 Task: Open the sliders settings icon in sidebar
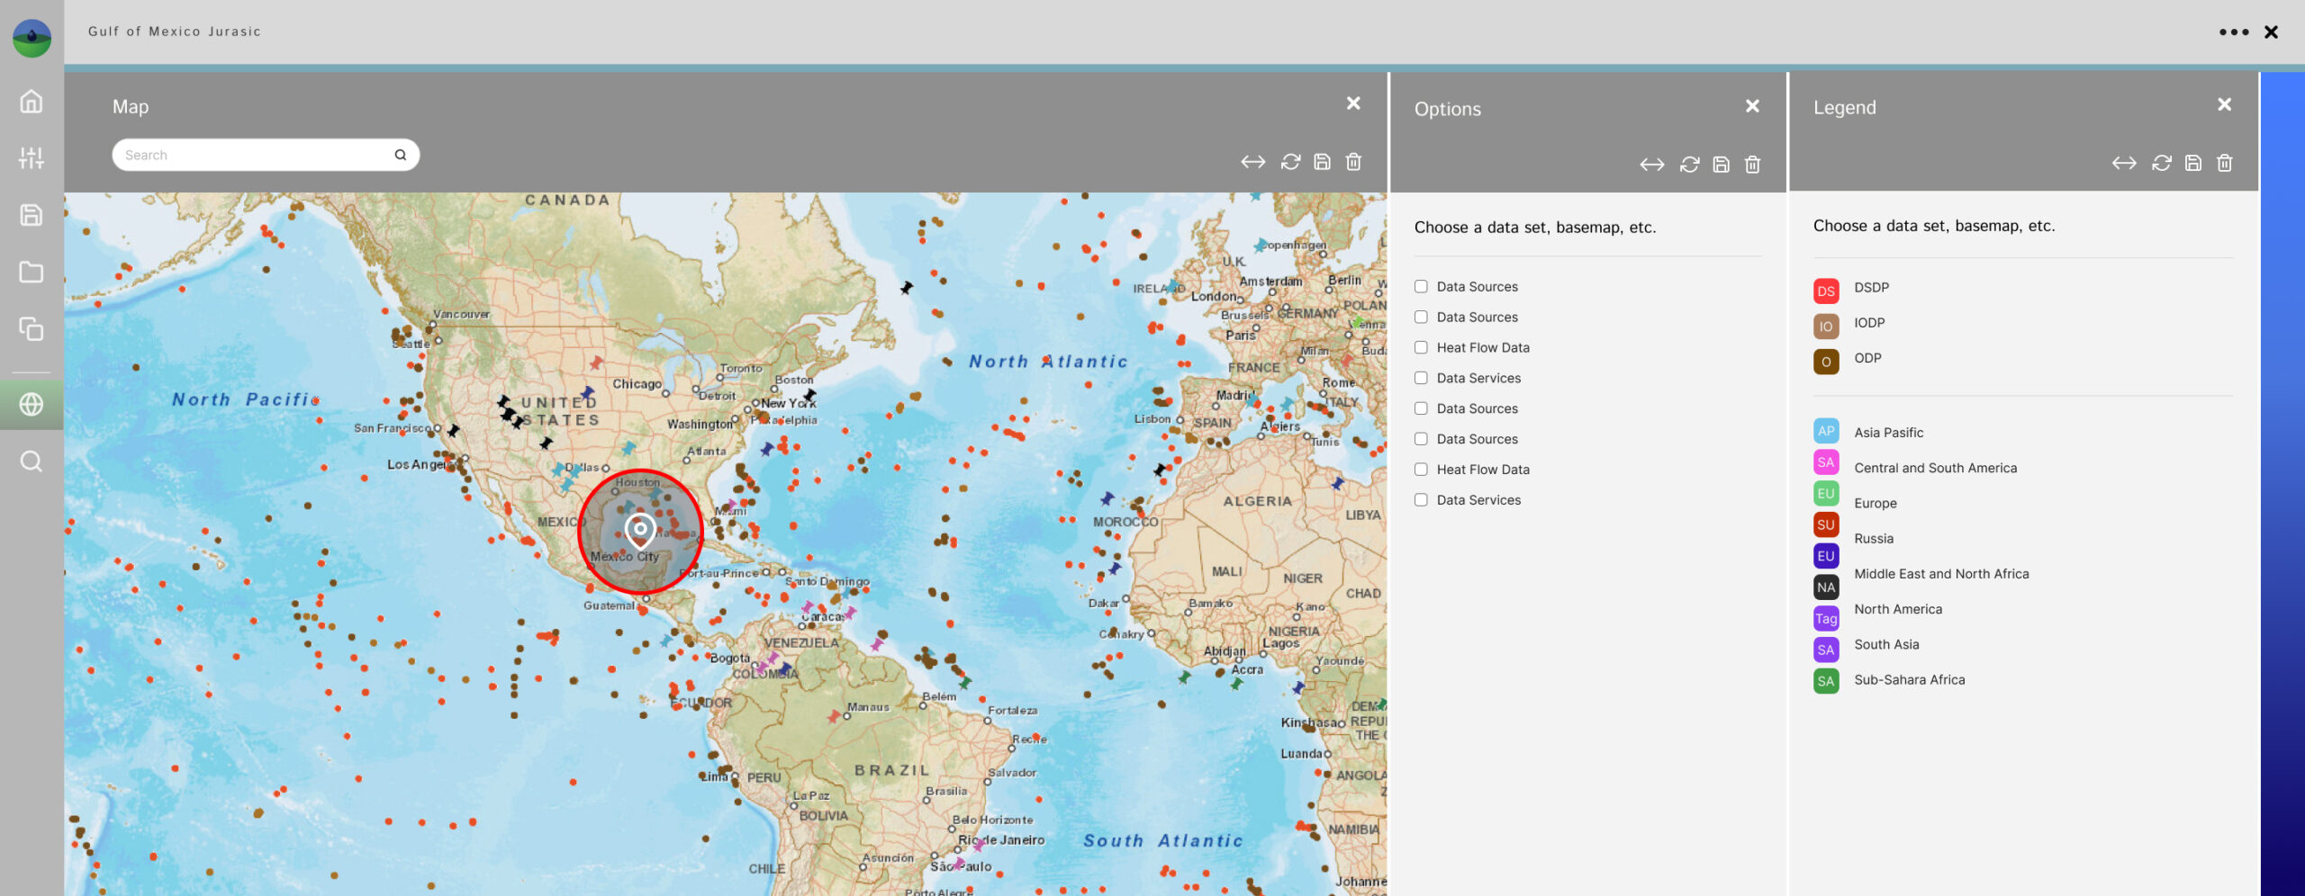point(32,158)
